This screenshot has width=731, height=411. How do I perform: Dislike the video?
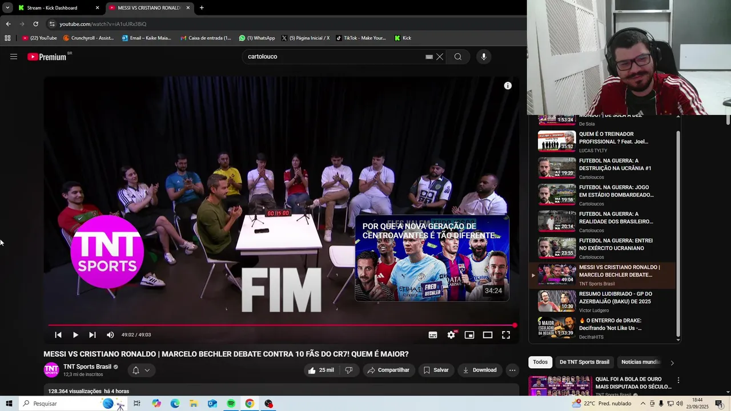[x=349, y=370]
